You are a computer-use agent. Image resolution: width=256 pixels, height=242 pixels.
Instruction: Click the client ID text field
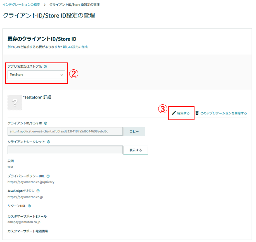pyautogui.click(x=65, y=131)
